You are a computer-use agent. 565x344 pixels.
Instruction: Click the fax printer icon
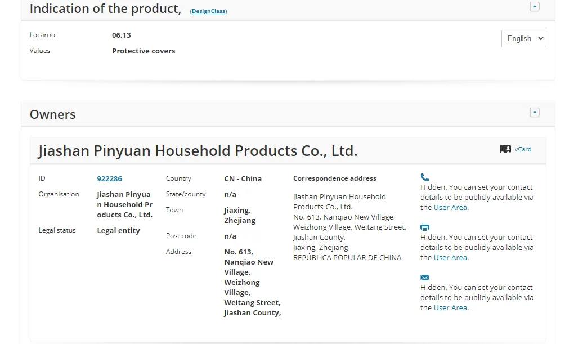[425, 227]
